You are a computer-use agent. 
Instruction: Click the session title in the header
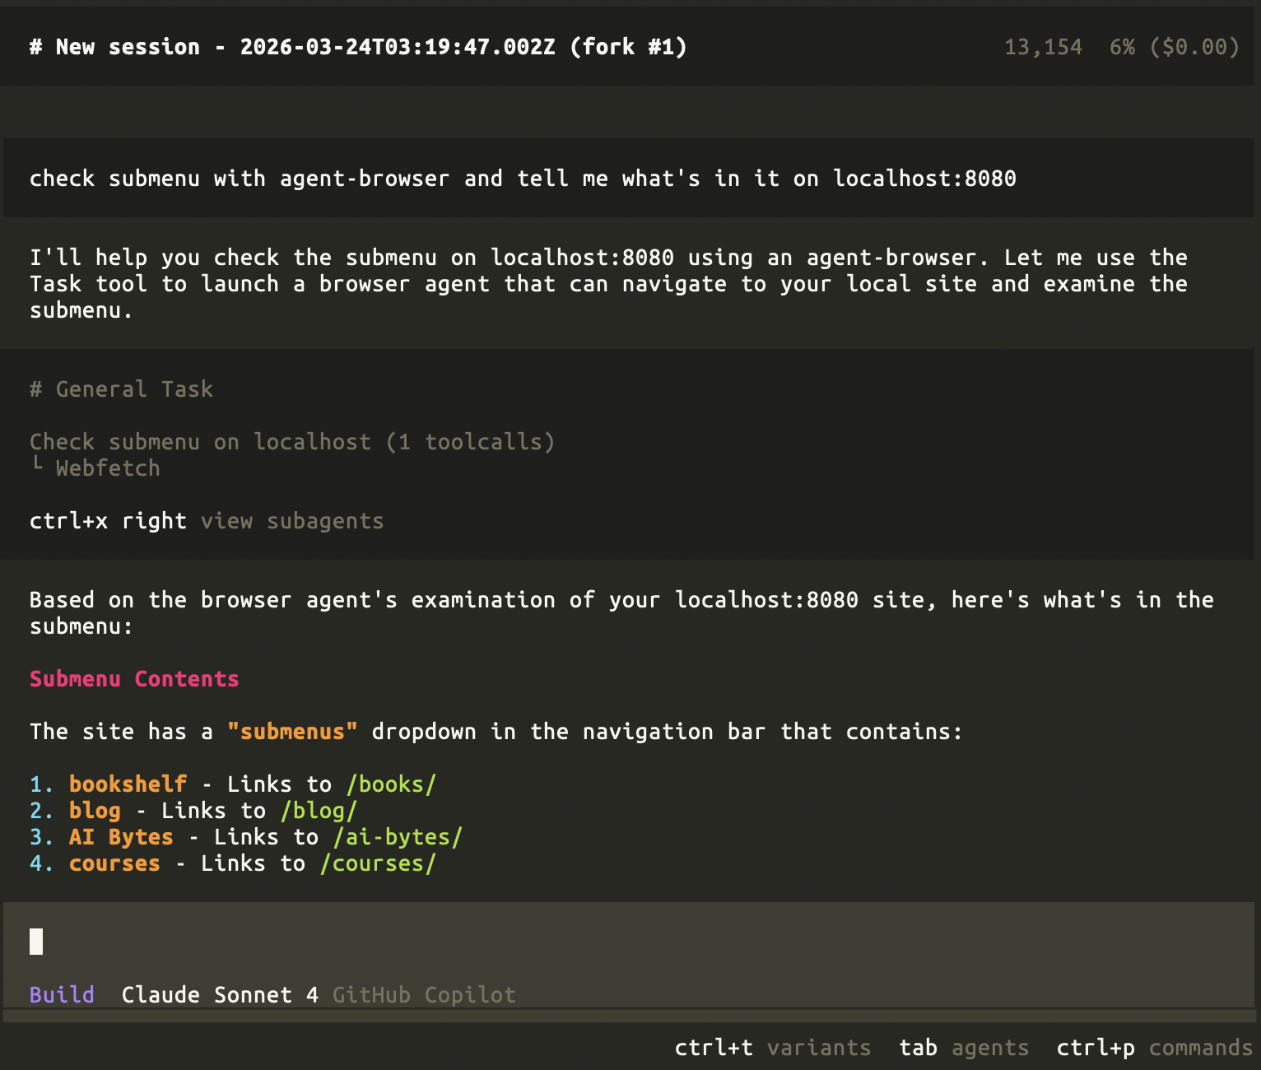coord(358,46)
